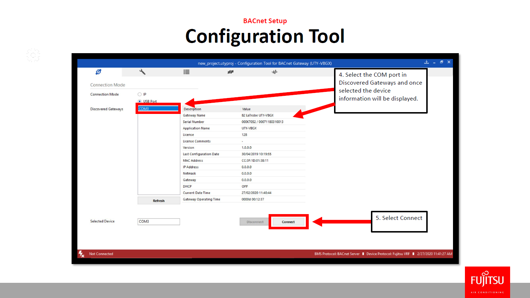Screen dimensions: 530x298
Task: Click Gateway Operating Time value 0000d 00:12:37
Action: [x=253, y=199]
